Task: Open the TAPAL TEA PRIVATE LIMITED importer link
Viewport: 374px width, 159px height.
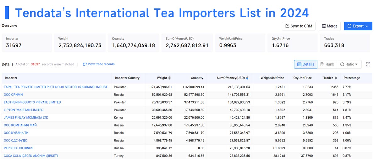Action: click(x=57, y=87)
